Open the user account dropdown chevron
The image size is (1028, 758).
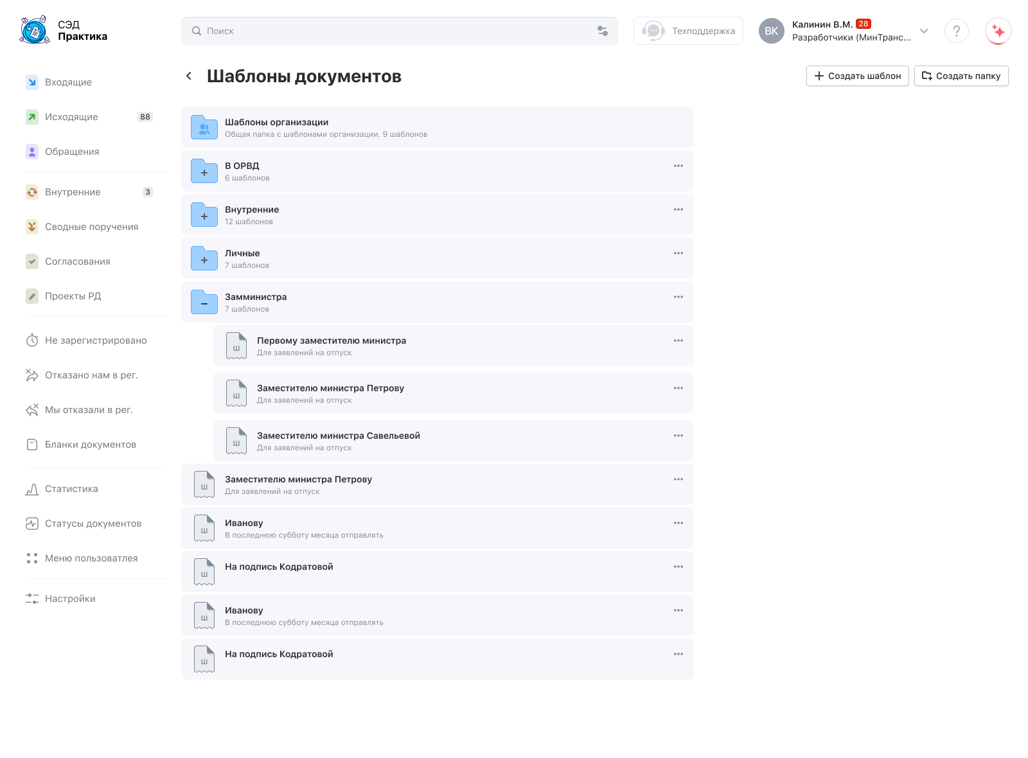[x=923, y=31]
